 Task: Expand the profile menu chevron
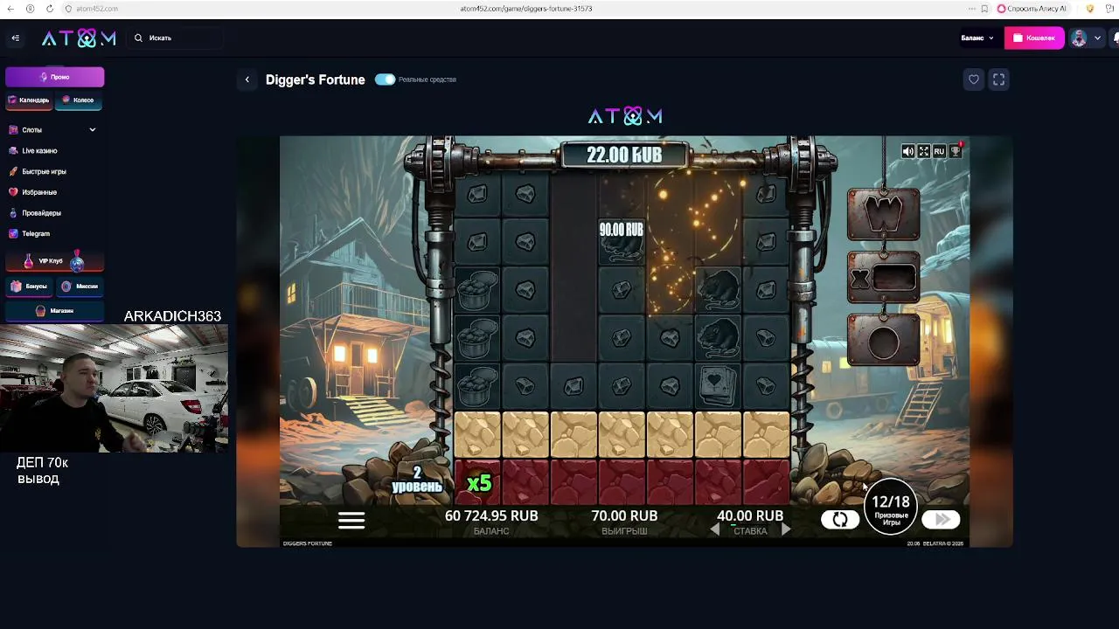[1097, 38]
